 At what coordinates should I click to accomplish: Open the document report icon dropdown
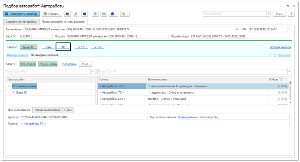[125, 14]
